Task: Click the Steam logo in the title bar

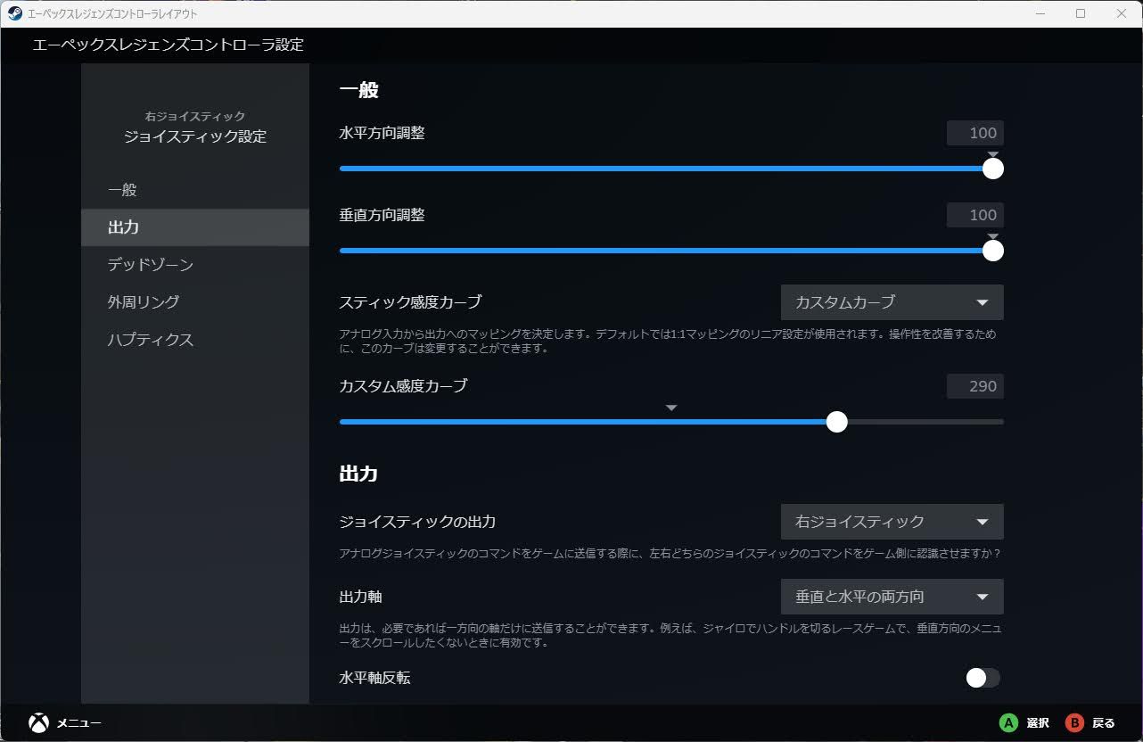Action: pyautogui.click(x=14, y=13)
